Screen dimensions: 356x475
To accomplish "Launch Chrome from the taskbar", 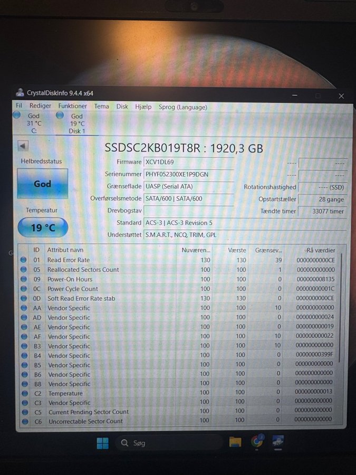I will [257, 442].
